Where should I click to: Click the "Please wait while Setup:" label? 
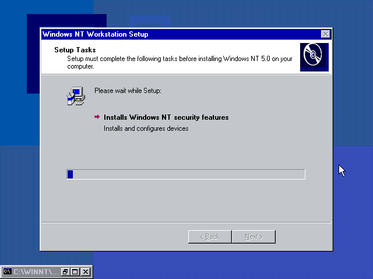point(128,91)
